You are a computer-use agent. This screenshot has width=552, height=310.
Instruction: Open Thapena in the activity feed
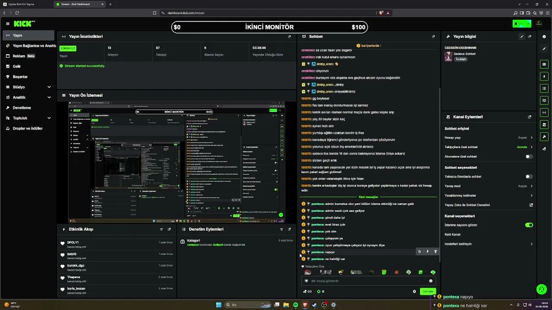point(74,277)
